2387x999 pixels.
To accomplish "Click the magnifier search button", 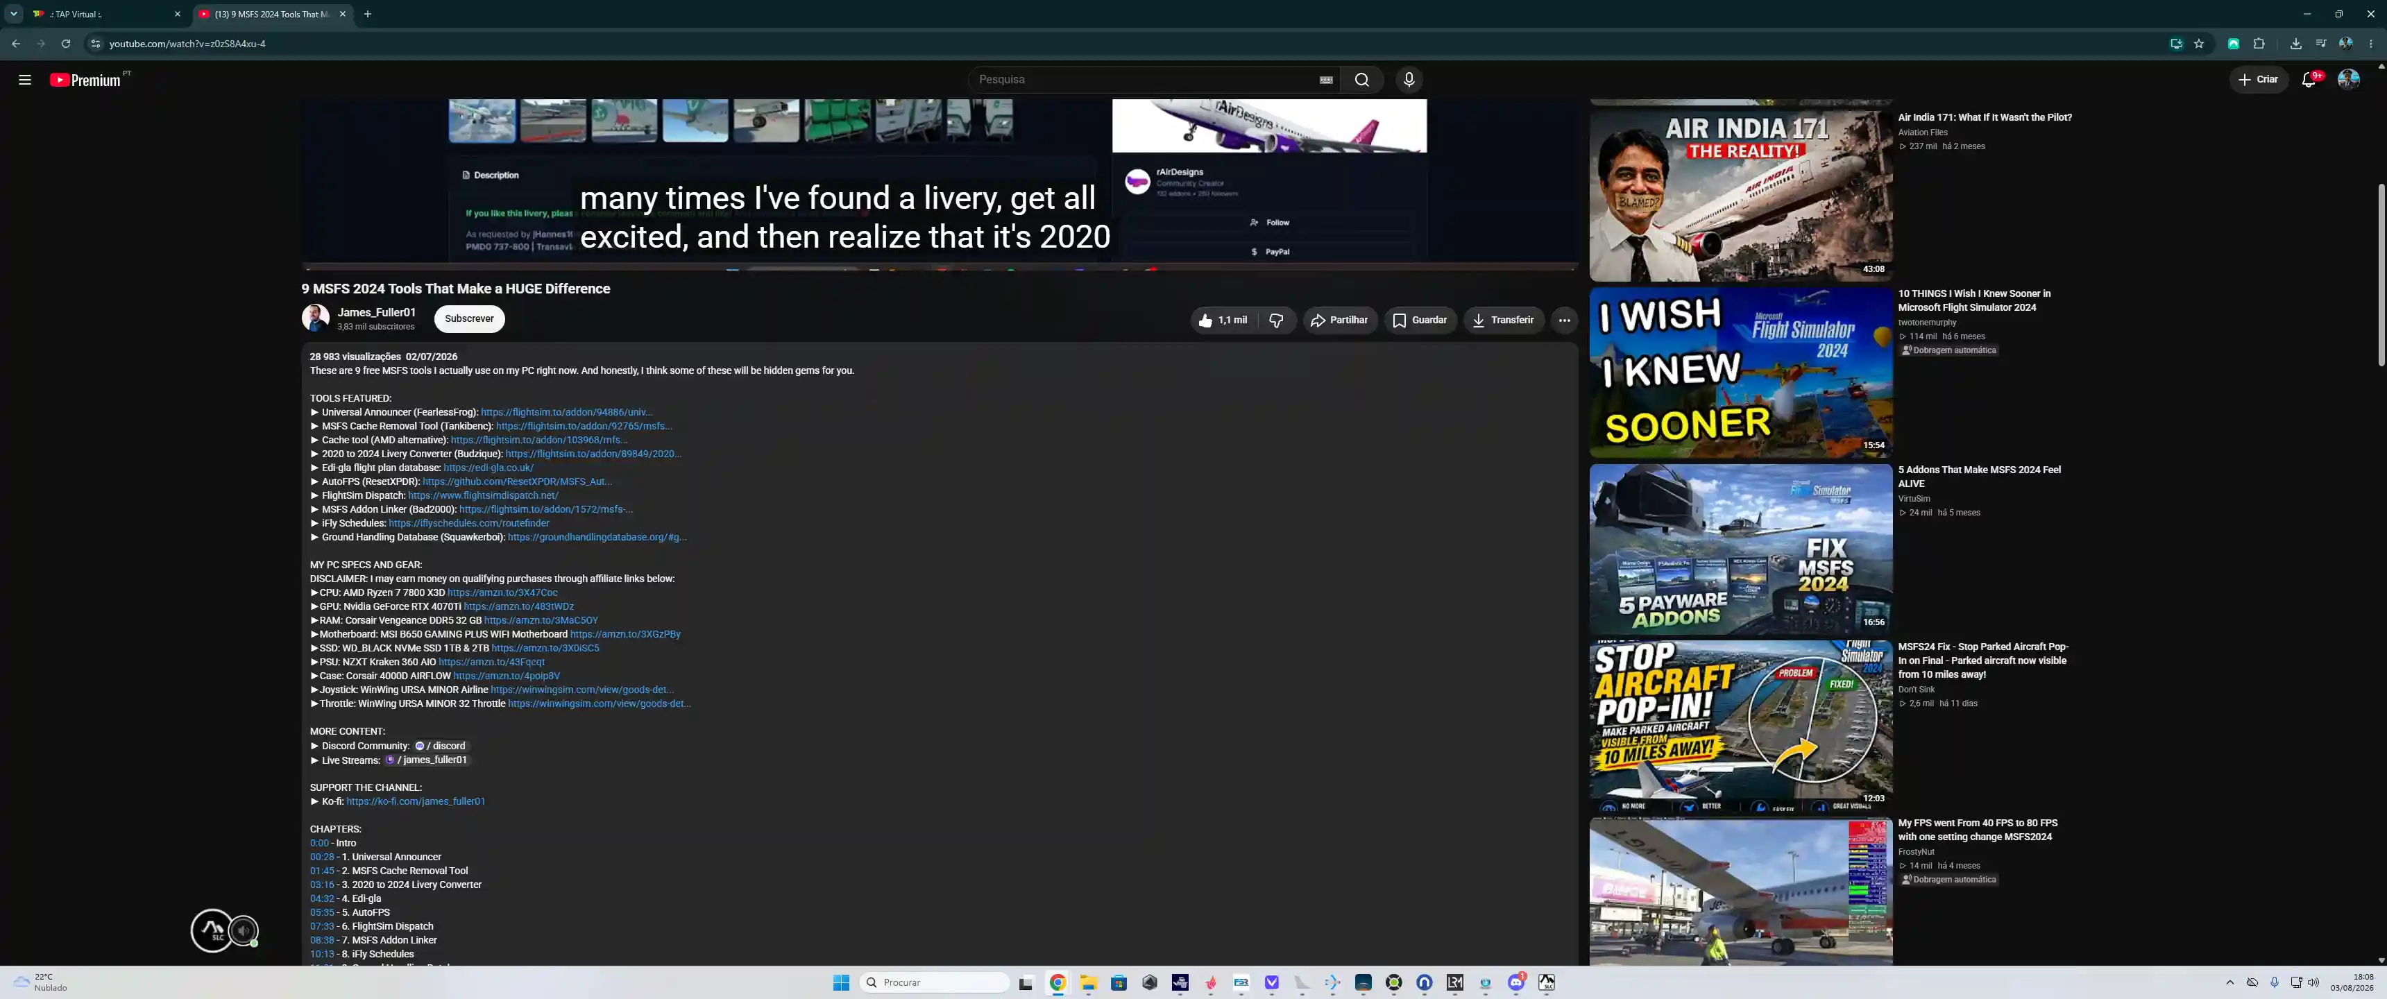I will 1361,80.
